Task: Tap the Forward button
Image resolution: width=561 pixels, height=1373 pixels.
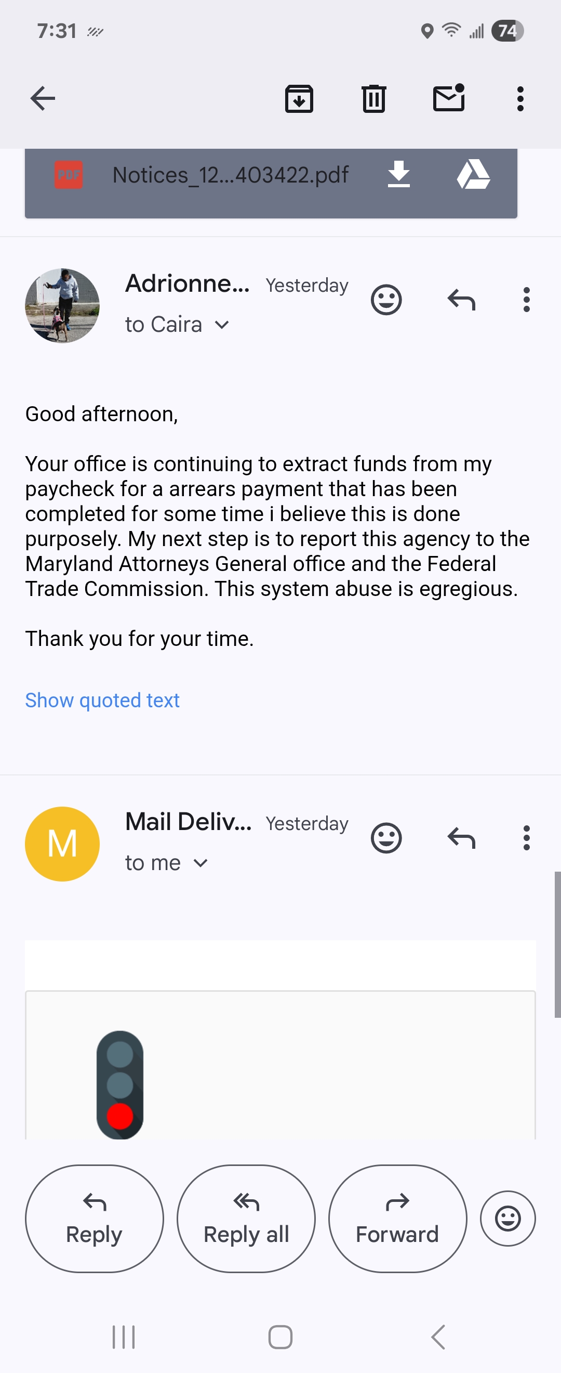Action: [x=397, y=1219]
